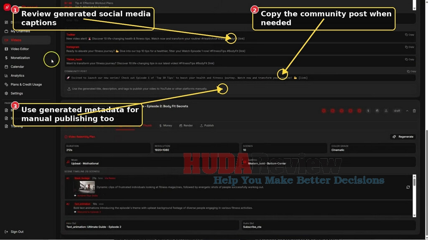Click the My Channels sidebar entry
Screen dimensions: 428x240
tap(20, 31)
